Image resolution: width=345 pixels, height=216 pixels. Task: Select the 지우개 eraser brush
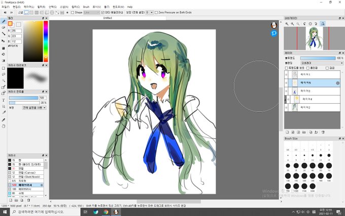(26, 181)
